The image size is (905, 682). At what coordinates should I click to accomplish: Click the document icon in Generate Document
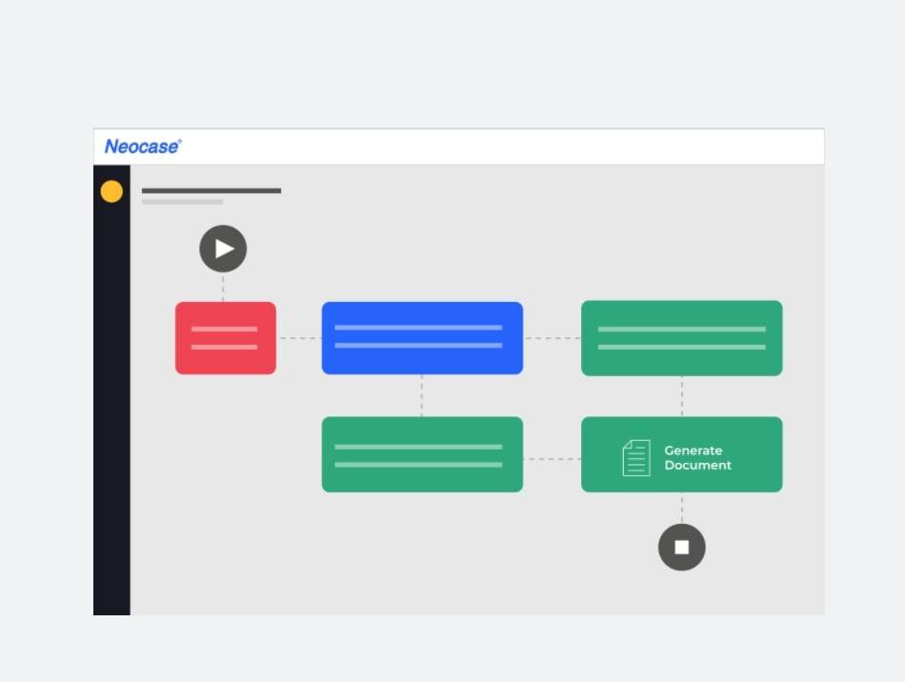tap(636, 457)
